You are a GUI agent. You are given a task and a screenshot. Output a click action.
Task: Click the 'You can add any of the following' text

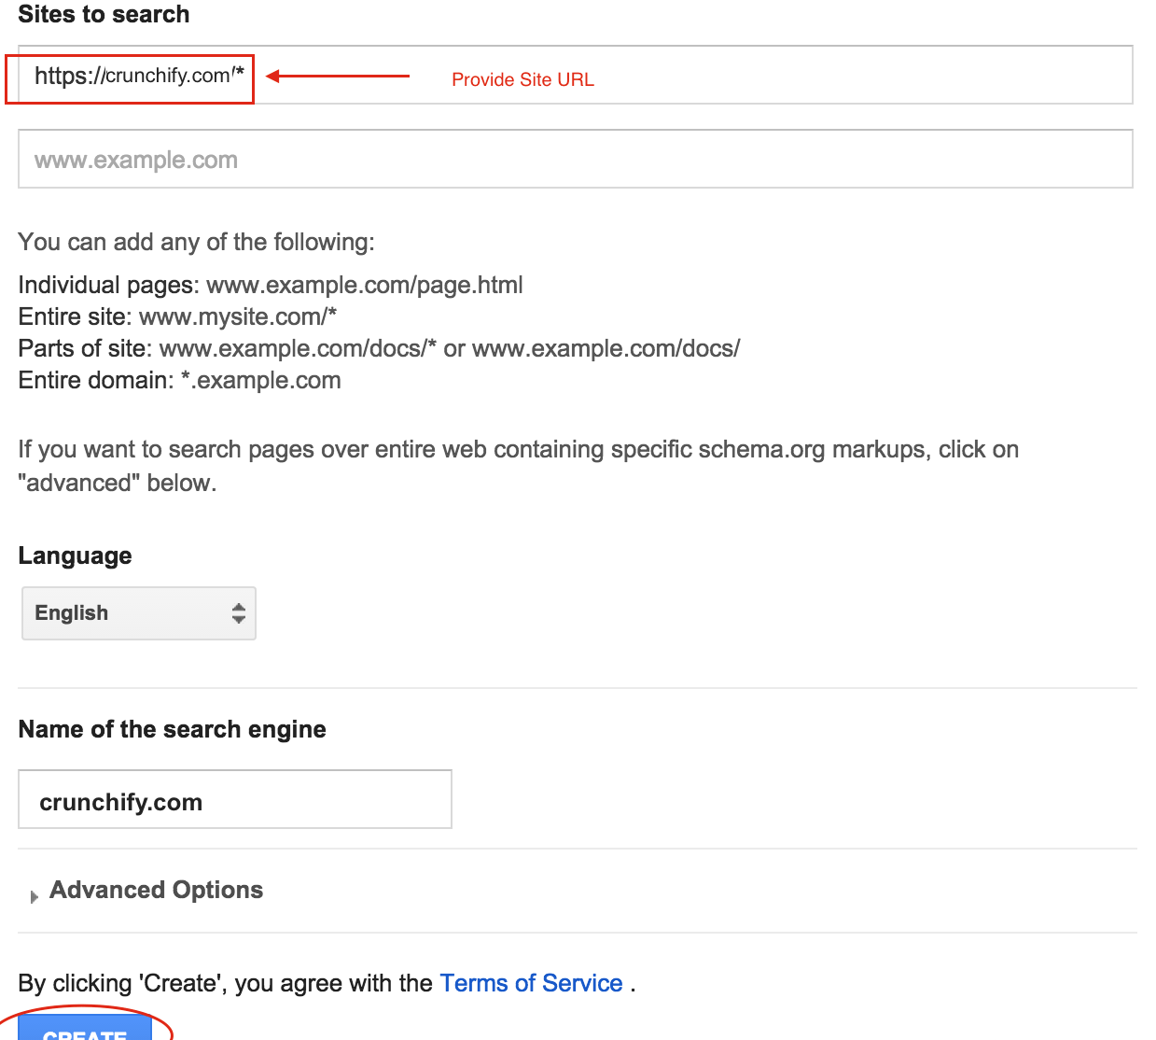pyautogui.click(x=196, y=242)
